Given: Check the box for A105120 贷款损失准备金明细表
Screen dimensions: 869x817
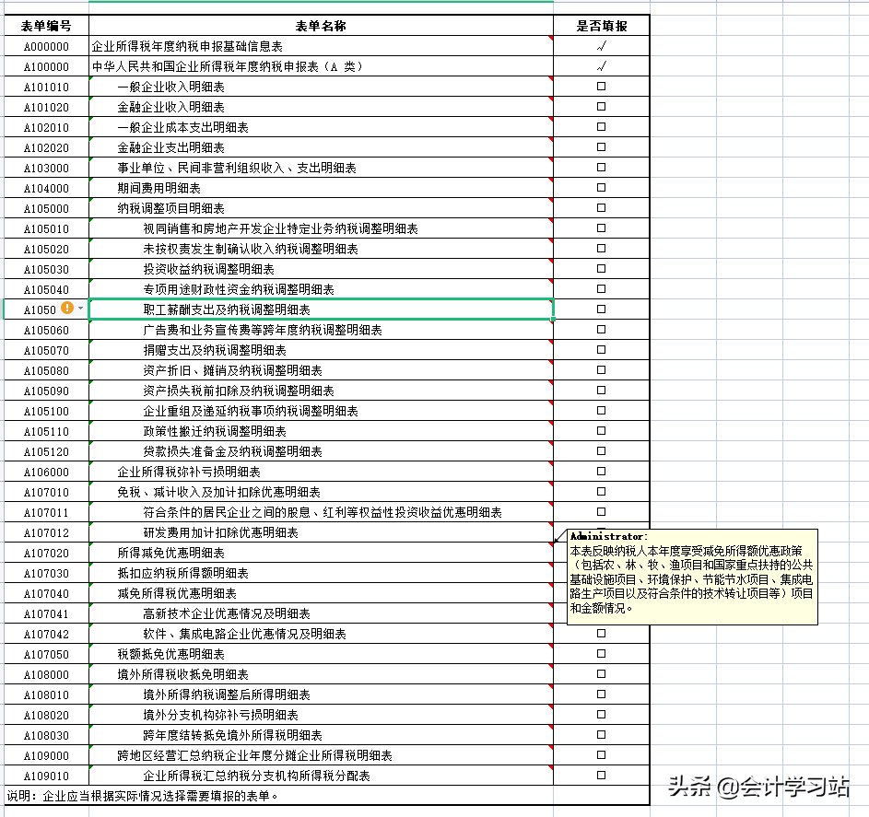Looking at the screenshot, I should pyautogui.click(x=602, y=451).
